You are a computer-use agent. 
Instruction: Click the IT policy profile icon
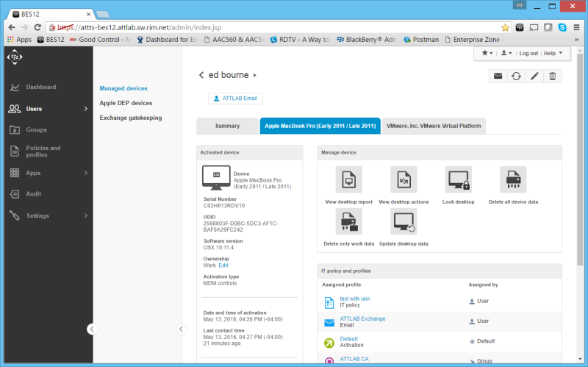click(x=329, y=302)
